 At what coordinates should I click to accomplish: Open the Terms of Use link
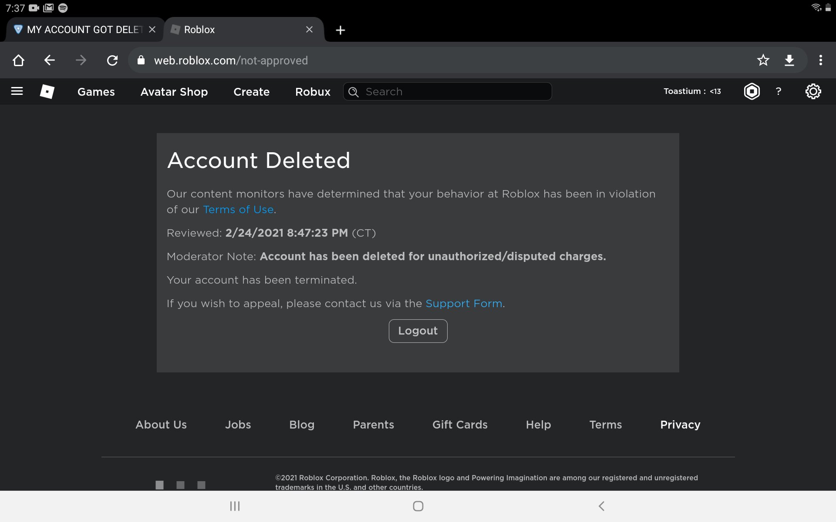(238, 209)
